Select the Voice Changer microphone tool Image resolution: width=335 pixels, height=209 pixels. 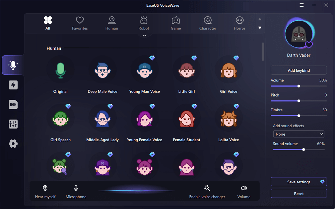[x=13, y=65]
